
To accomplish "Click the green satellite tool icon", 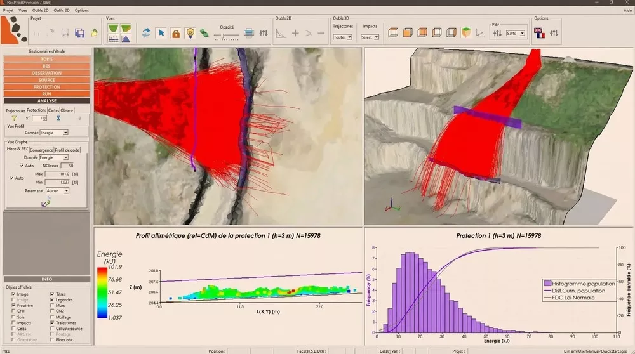I will point(204,33).
